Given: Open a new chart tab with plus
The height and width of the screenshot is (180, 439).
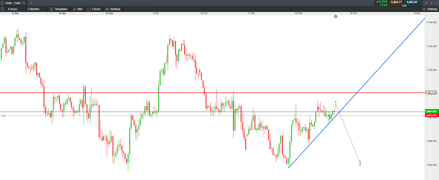Looking at the screenshot, I should (31, 3).
